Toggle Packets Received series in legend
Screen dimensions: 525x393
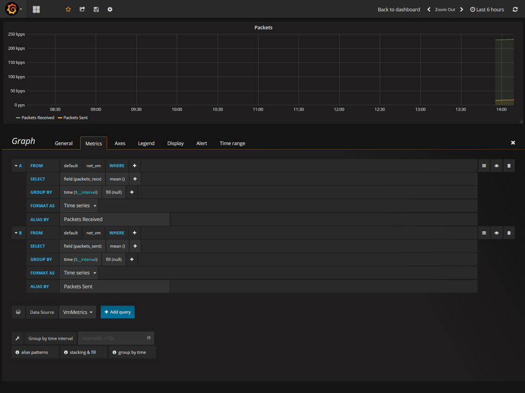[x=38, y=118]
